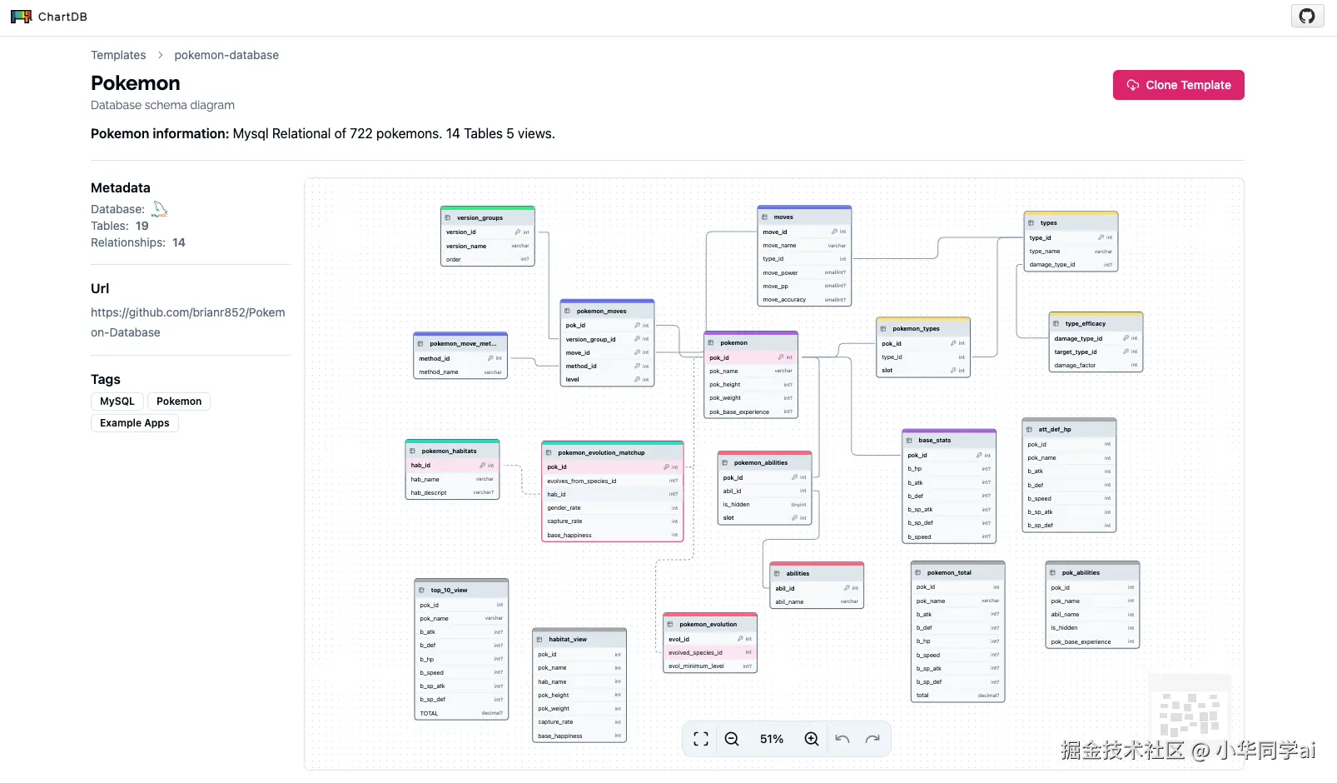Click the 51% zoom level indicator
Viewport: 1337px width, 783px height.
[772, 739]
